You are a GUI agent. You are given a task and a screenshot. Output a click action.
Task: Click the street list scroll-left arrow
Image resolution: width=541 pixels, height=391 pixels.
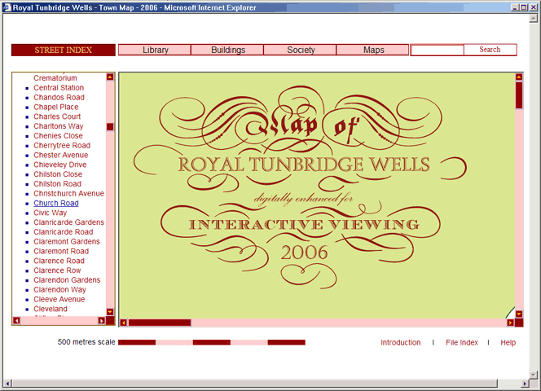(x=16, y=321)
